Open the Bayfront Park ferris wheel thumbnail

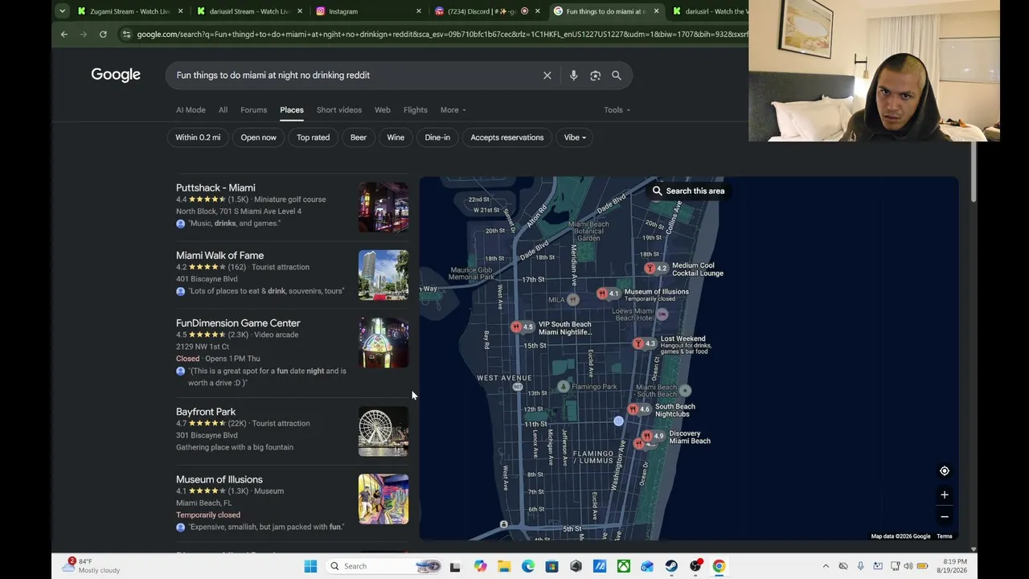383,431
